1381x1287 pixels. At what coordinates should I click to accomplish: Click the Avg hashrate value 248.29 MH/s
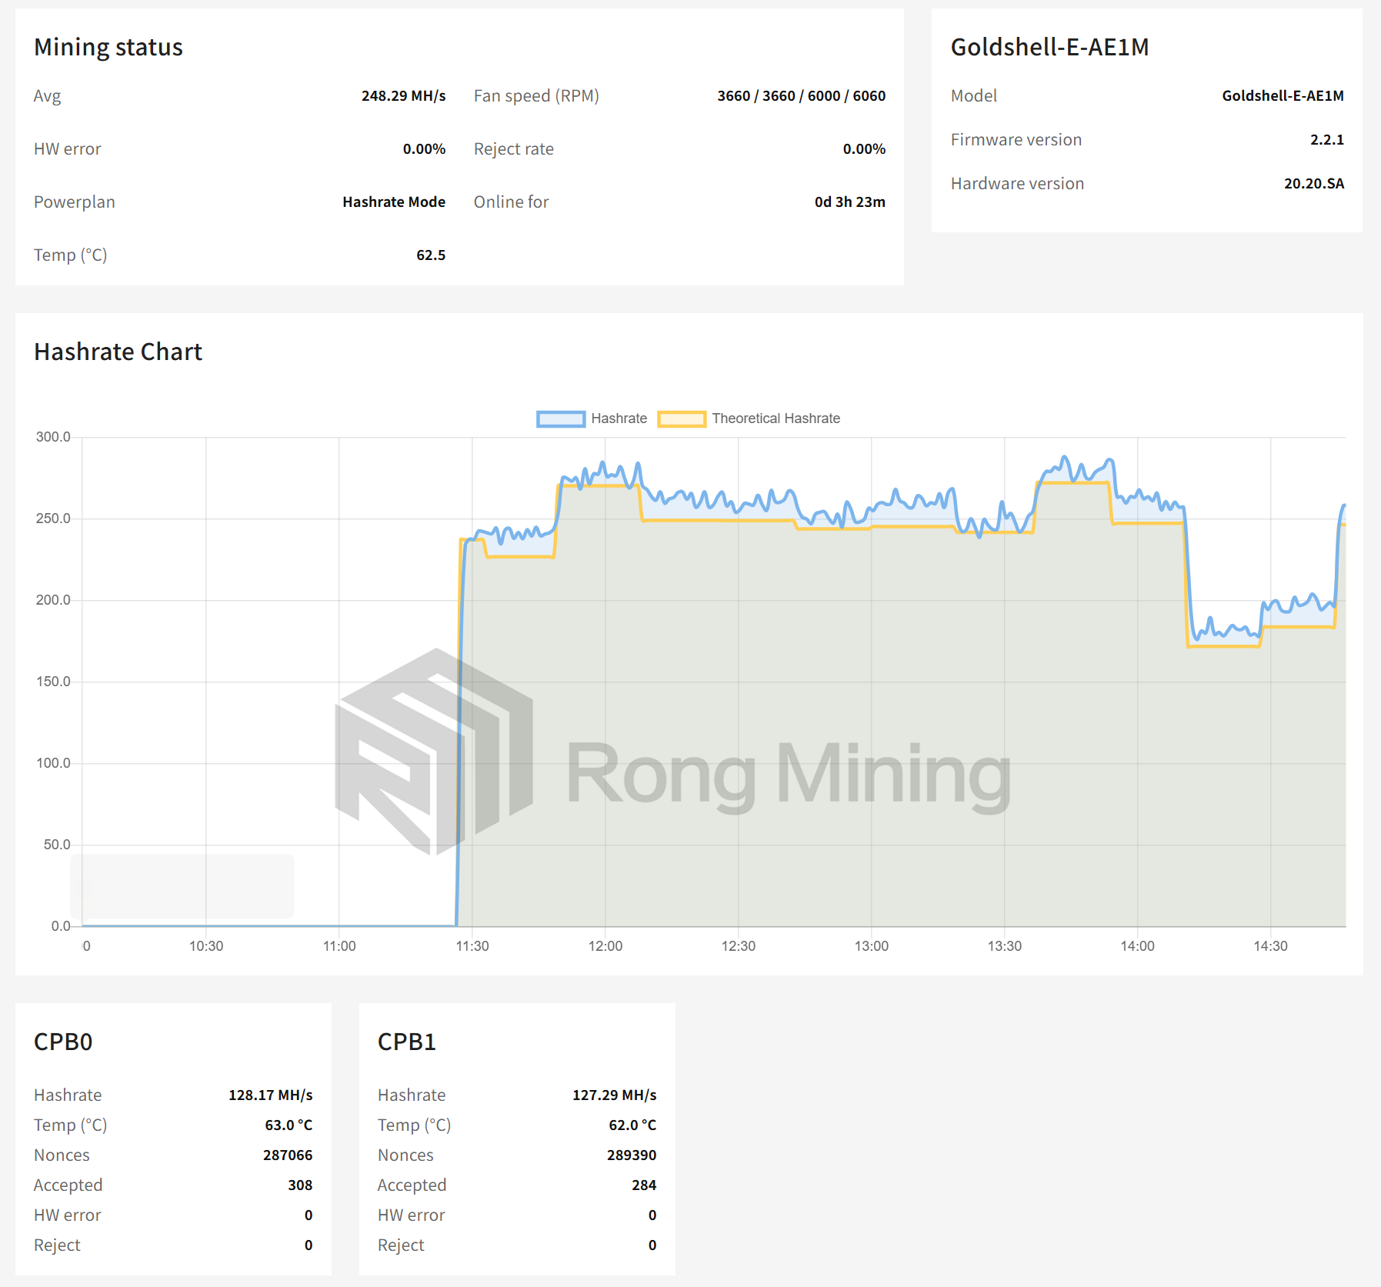403,95
